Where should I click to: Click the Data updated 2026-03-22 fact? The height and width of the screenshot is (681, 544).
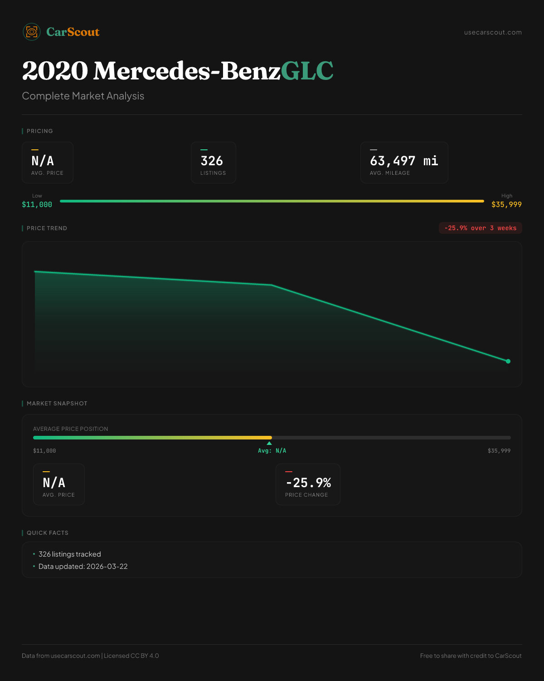(x=83, y=567)
